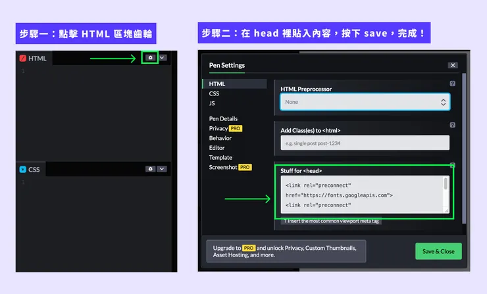
Task: Click the PRO badge beside Privacy
Action: (236, 128)
